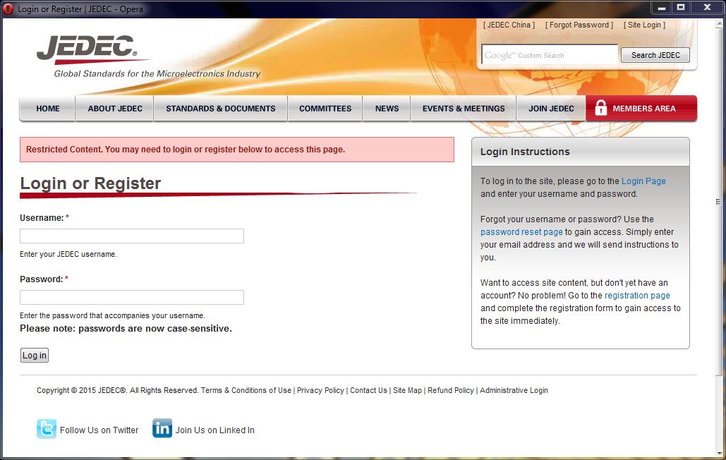Click the vertical scrollbar grip

(718, 201)
